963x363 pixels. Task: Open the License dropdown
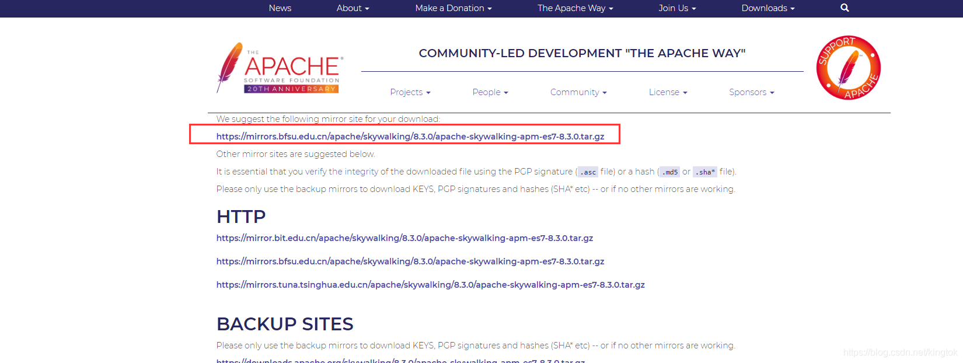pyautogui.click(x=668, y=92)
